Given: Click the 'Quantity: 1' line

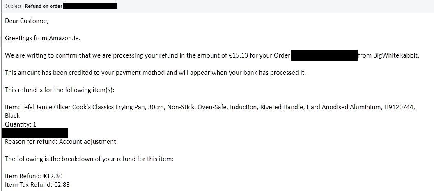Looking at the screenshot, I should (x=21, y=124).
